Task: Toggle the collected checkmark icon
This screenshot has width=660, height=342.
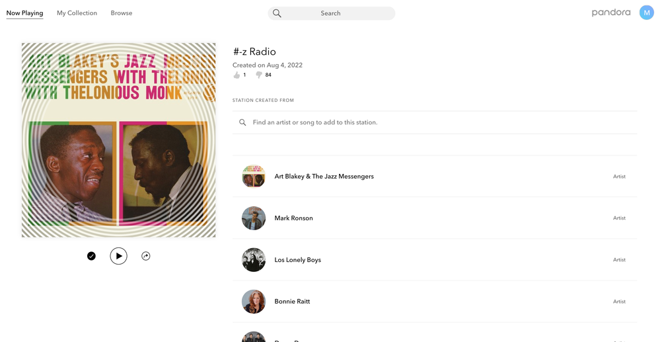Action: (x=91, y=256)
